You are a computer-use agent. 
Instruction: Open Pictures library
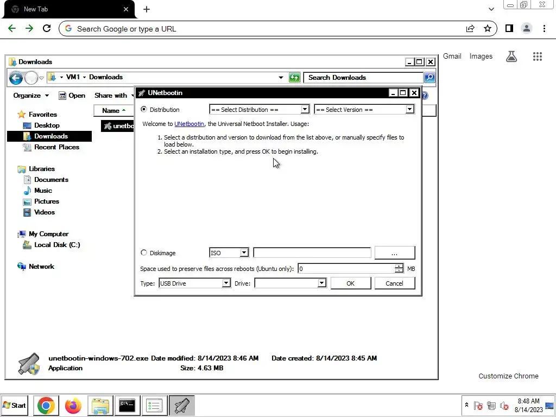pos(41,201)
